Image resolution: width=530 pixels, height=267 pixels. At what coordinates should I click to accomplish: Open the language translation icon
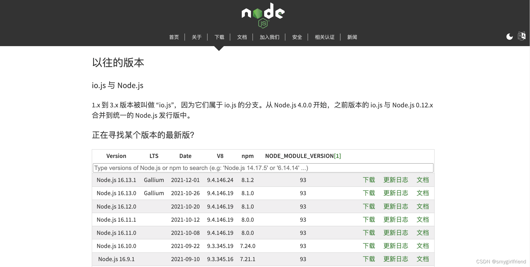(x=522, y=36)
